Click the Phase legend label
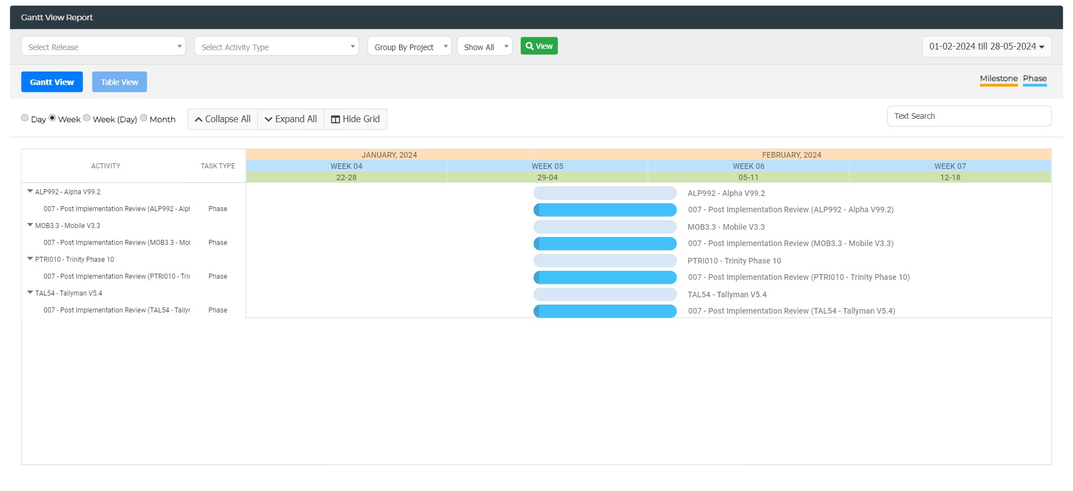1073x491 pixels. point(1035,79)
